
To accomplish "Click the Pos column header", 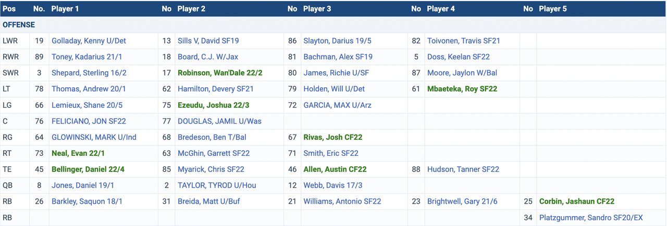I will click(9, 9).
